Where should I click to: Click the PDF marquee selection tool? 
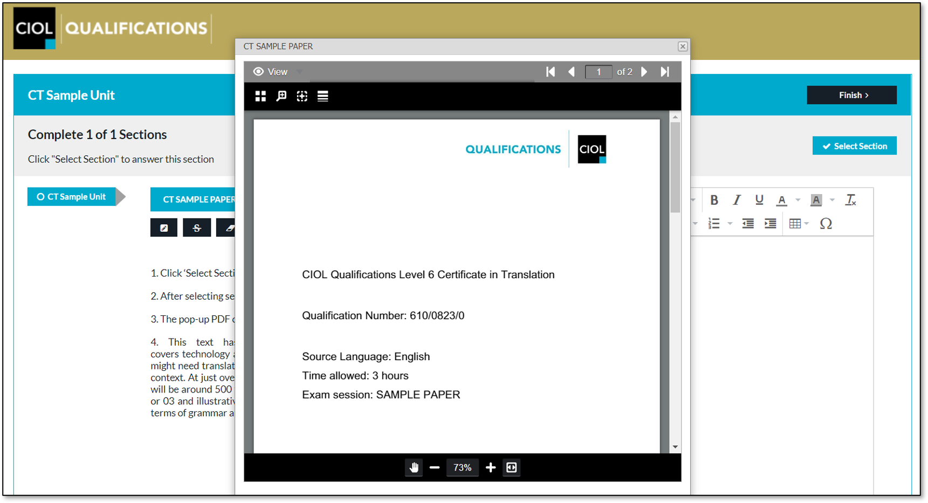pos(302,96)
